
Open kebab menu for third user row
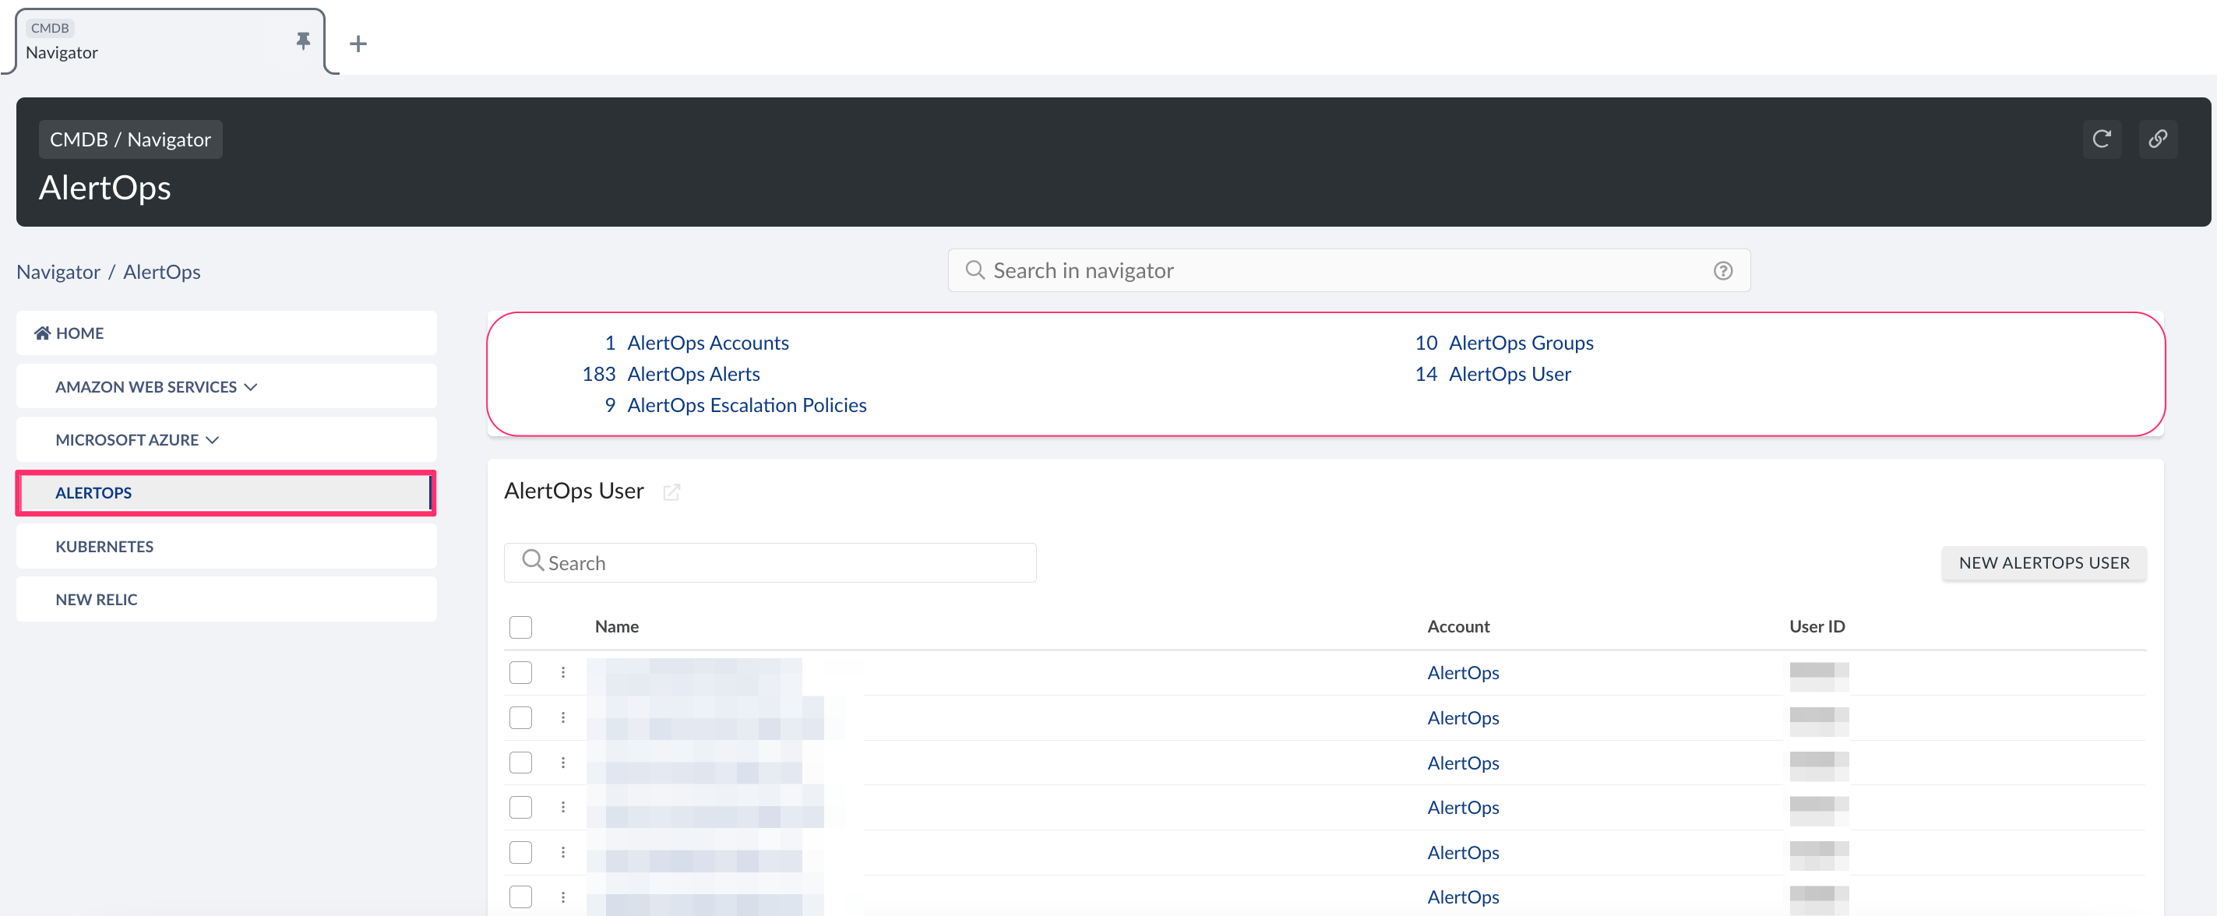pos(563,763)
